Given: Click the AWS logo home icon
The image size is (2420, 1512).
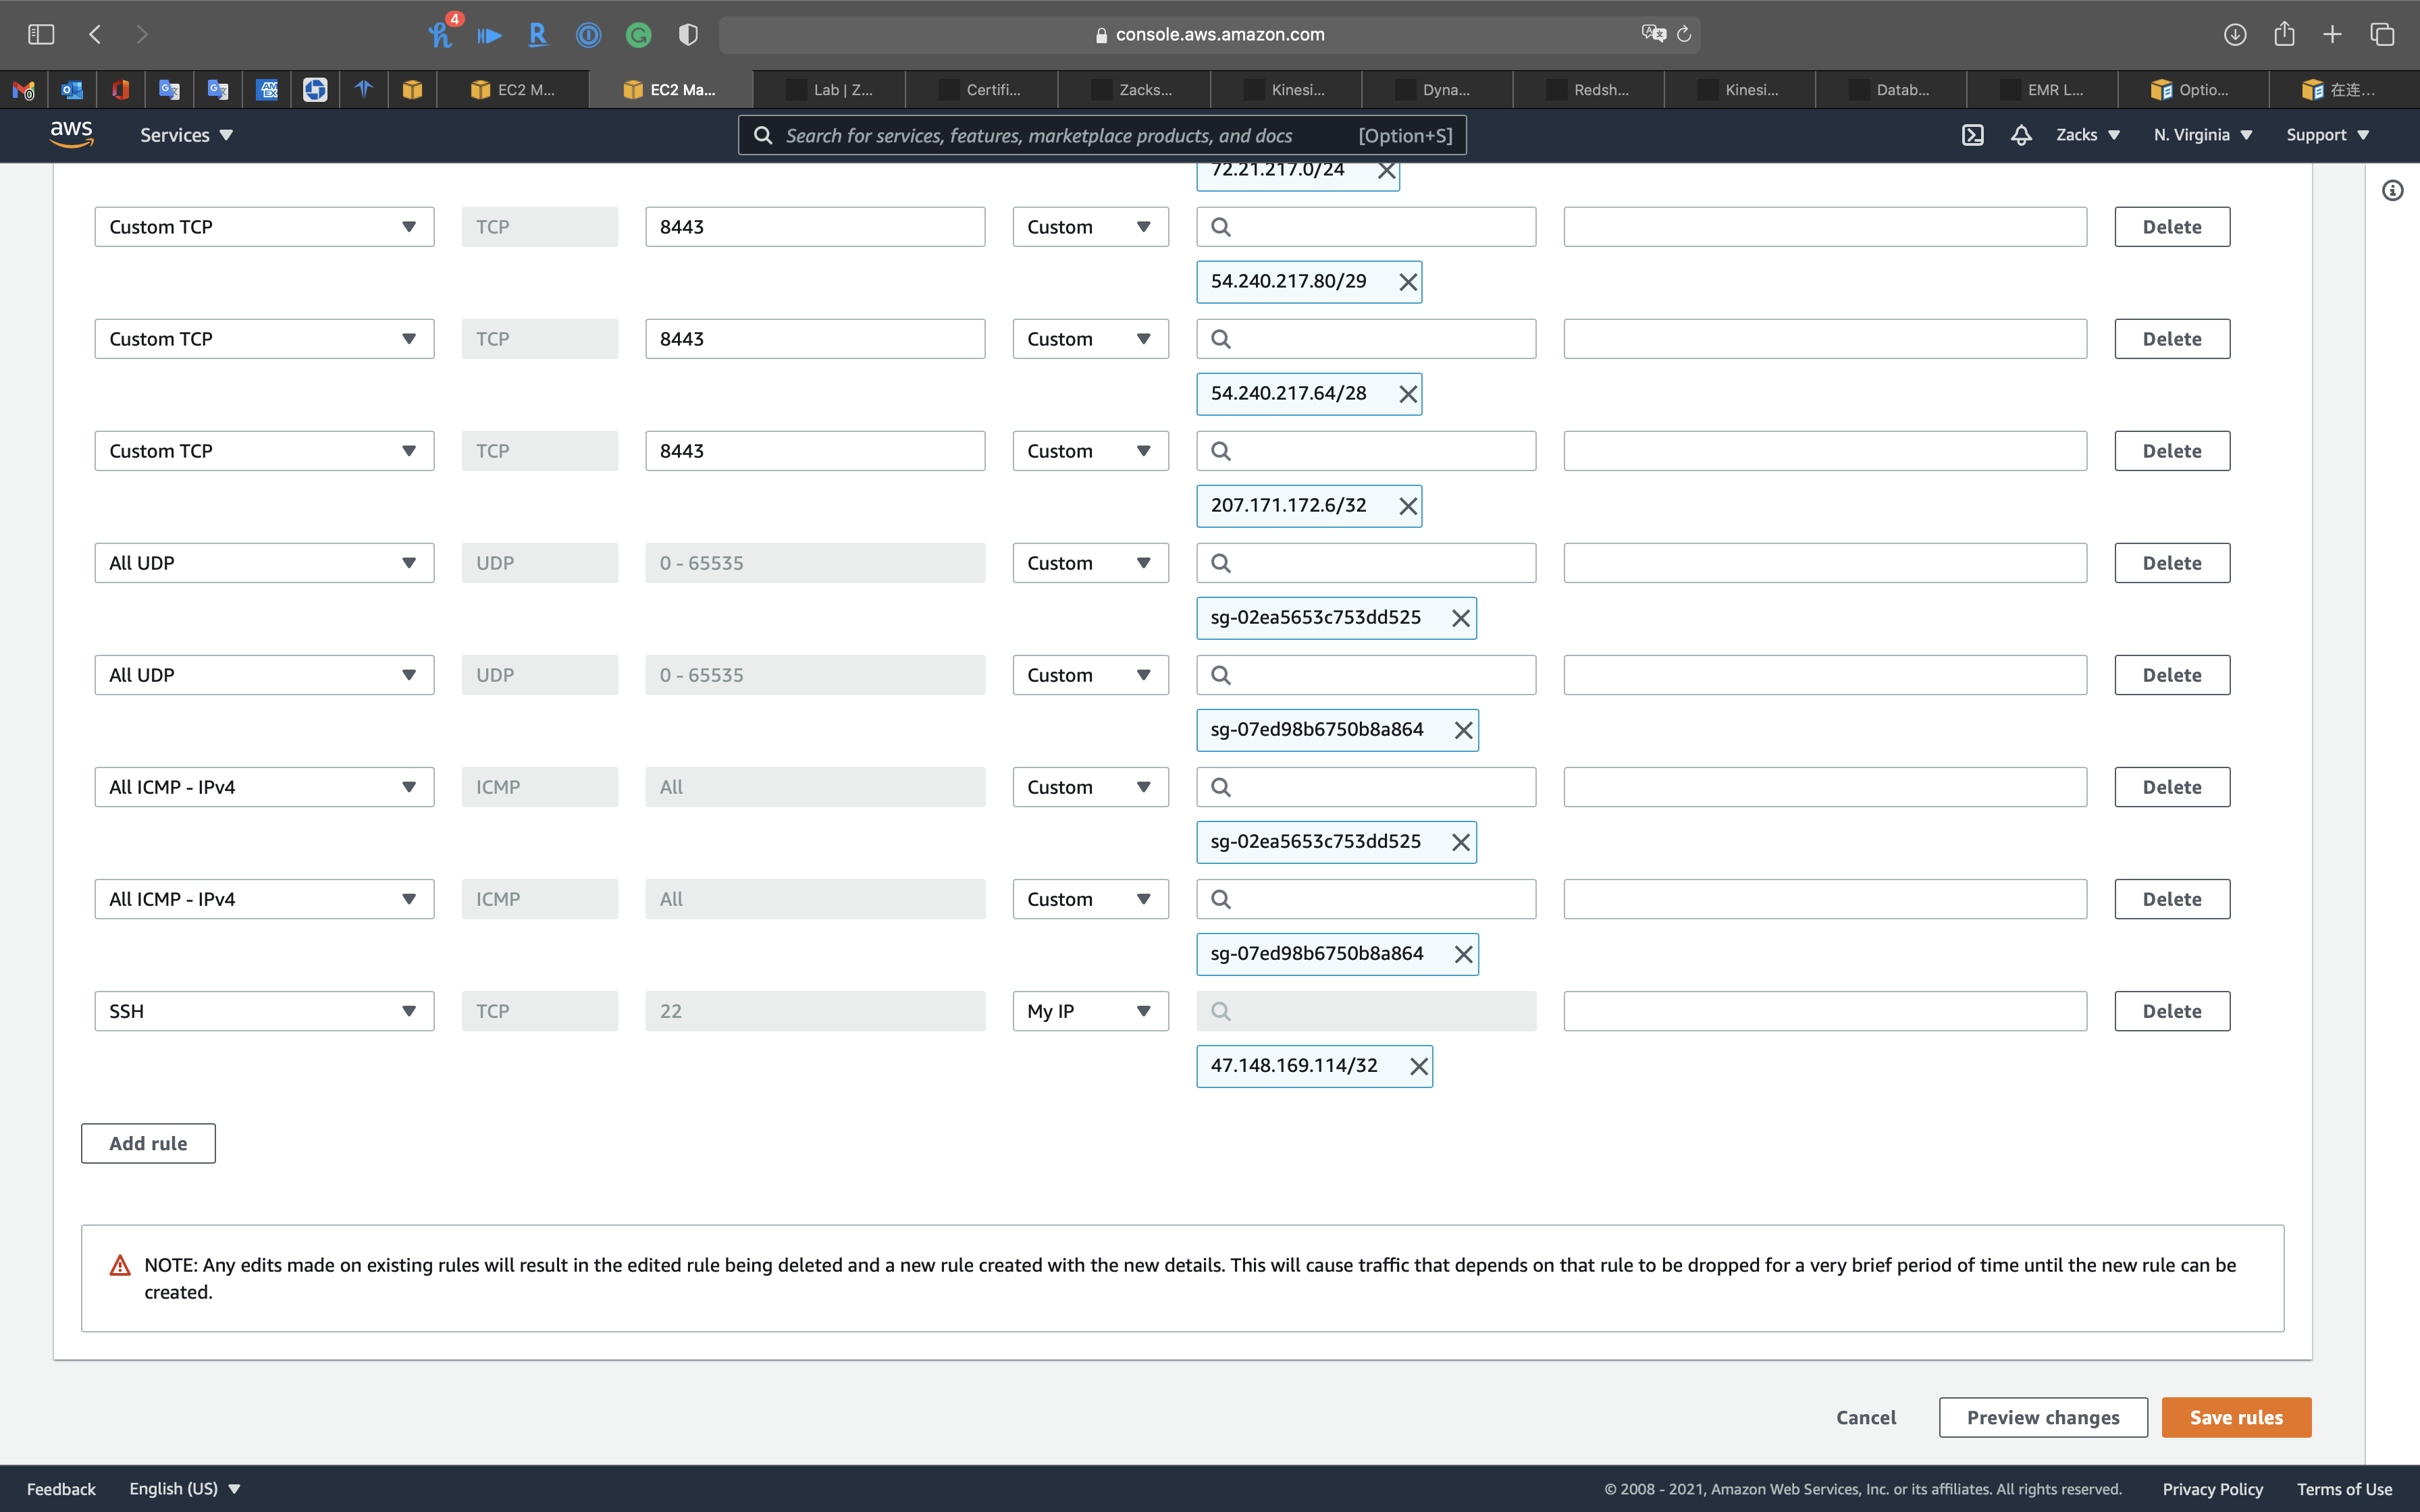Looking at the screenshot, I should 72,134.
